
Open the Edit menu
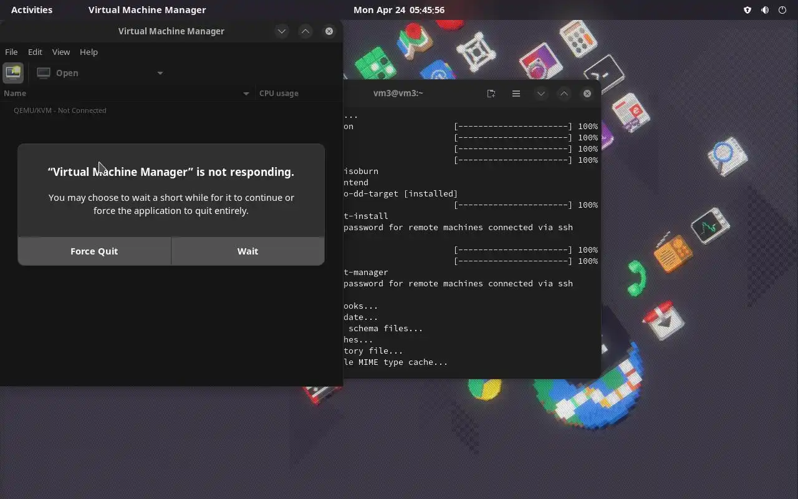[x=35, y=52]
